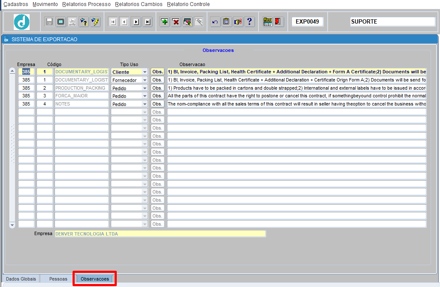440x287 pixels.
Task: Click the NOTES code description field
Action: click(x=82, y=104)
